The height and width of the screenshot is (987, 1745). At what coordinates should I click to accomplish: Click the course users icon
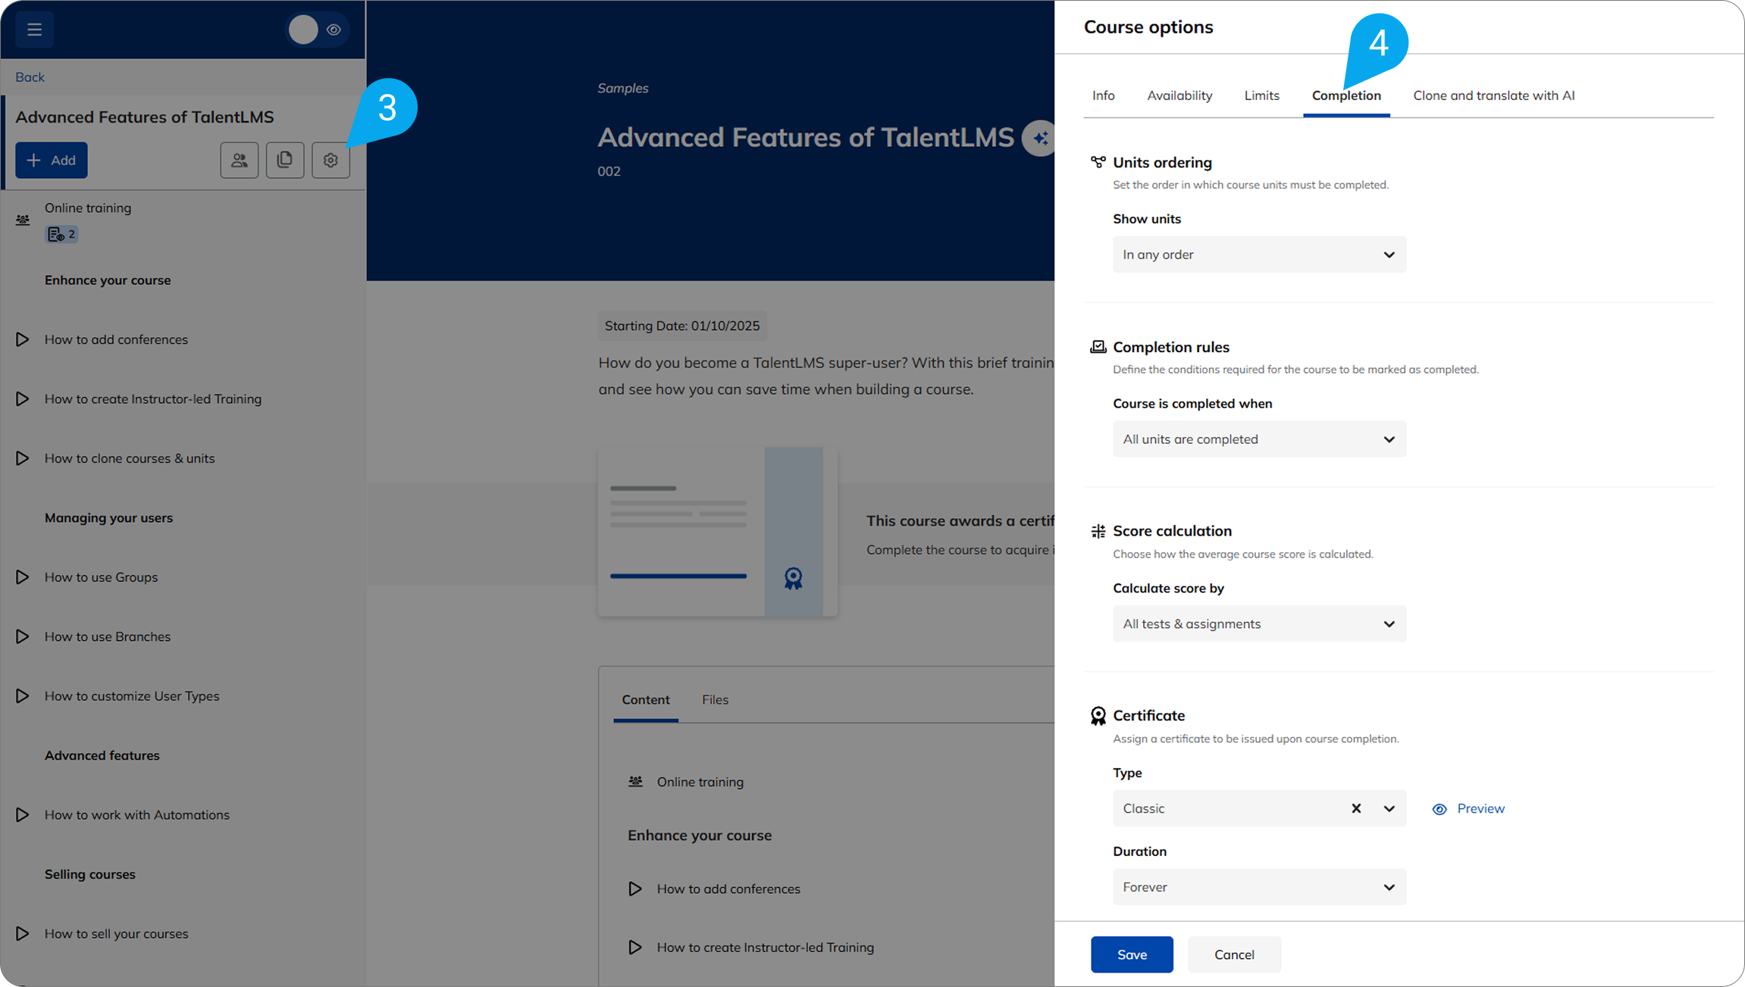(239, 160)
